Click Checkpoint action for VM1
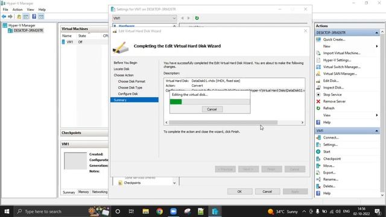This screenshot has width=386, height=217. pos(332,159)
